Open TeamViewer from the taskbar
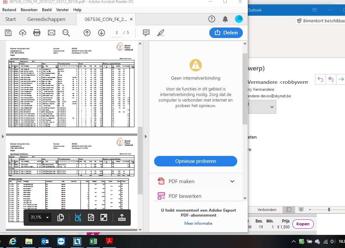Screen dimensions: 345x248 pyautogui.click(x=61, y=241)
